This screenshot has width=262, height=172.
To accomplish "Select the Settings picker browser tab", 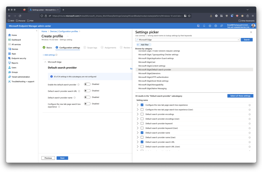I will tap(44, 10).
